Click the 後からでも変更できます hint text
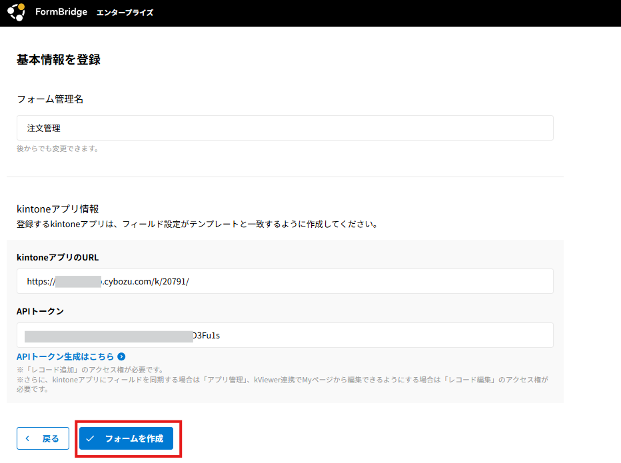Viewport: 621px width, 463px height. pos(58,149)
